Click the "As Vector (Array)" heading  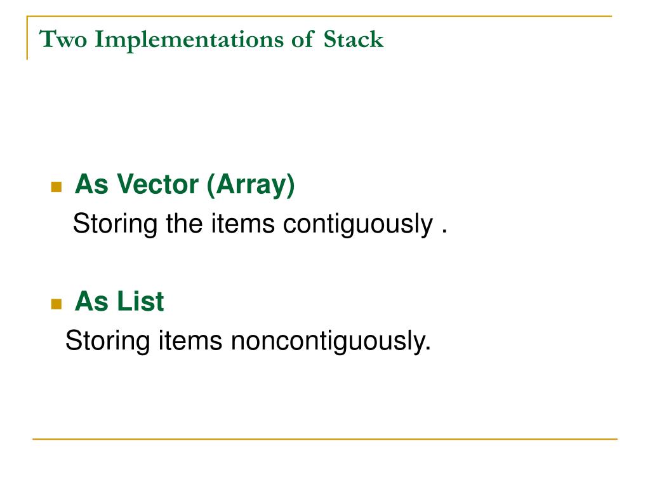[185, 185]
